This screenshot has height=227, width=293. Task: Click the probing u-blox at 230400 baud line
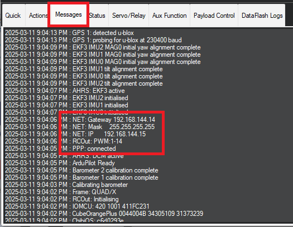click(93, 40)
